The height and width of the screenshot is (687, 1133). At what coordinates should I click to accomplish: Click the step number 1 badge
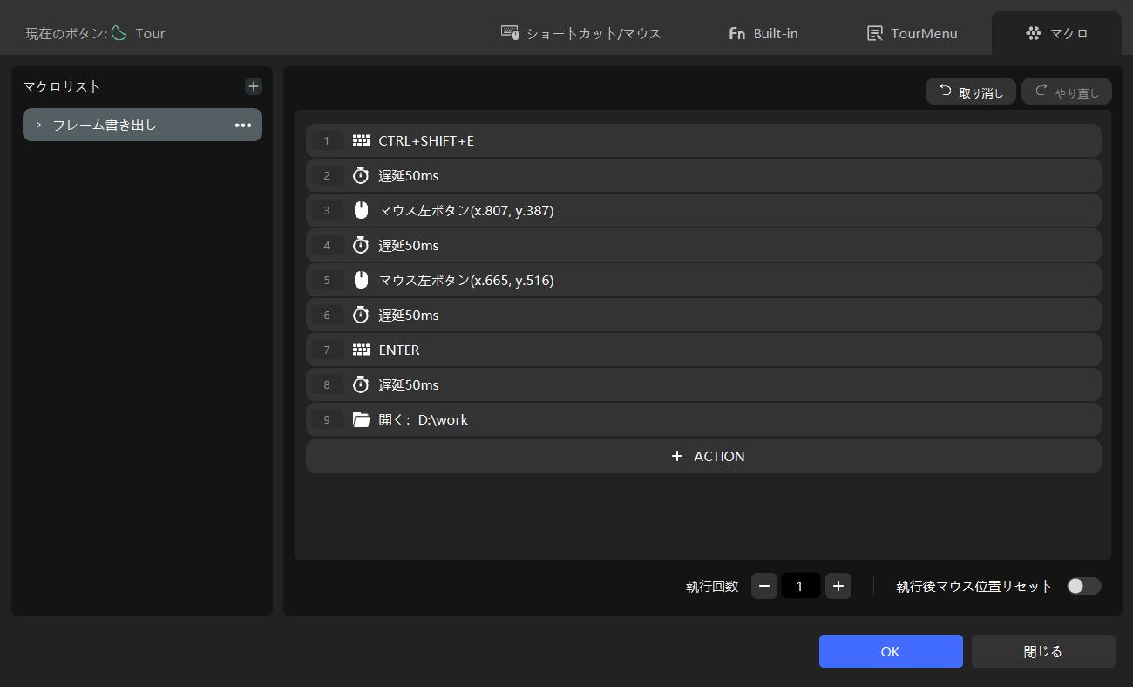pos(328,140)
